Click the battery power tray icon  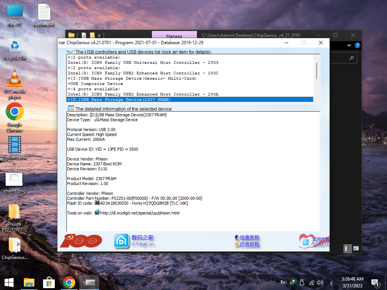coord(283,282)
